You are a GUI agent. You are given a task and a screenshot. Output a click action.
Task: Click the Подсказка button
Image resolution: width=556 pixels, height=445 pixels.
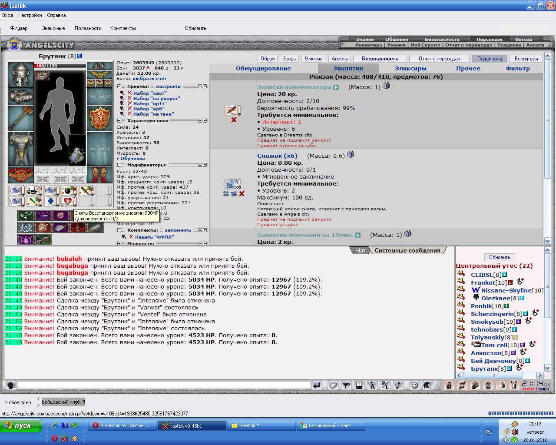click(x=490, y=59)
